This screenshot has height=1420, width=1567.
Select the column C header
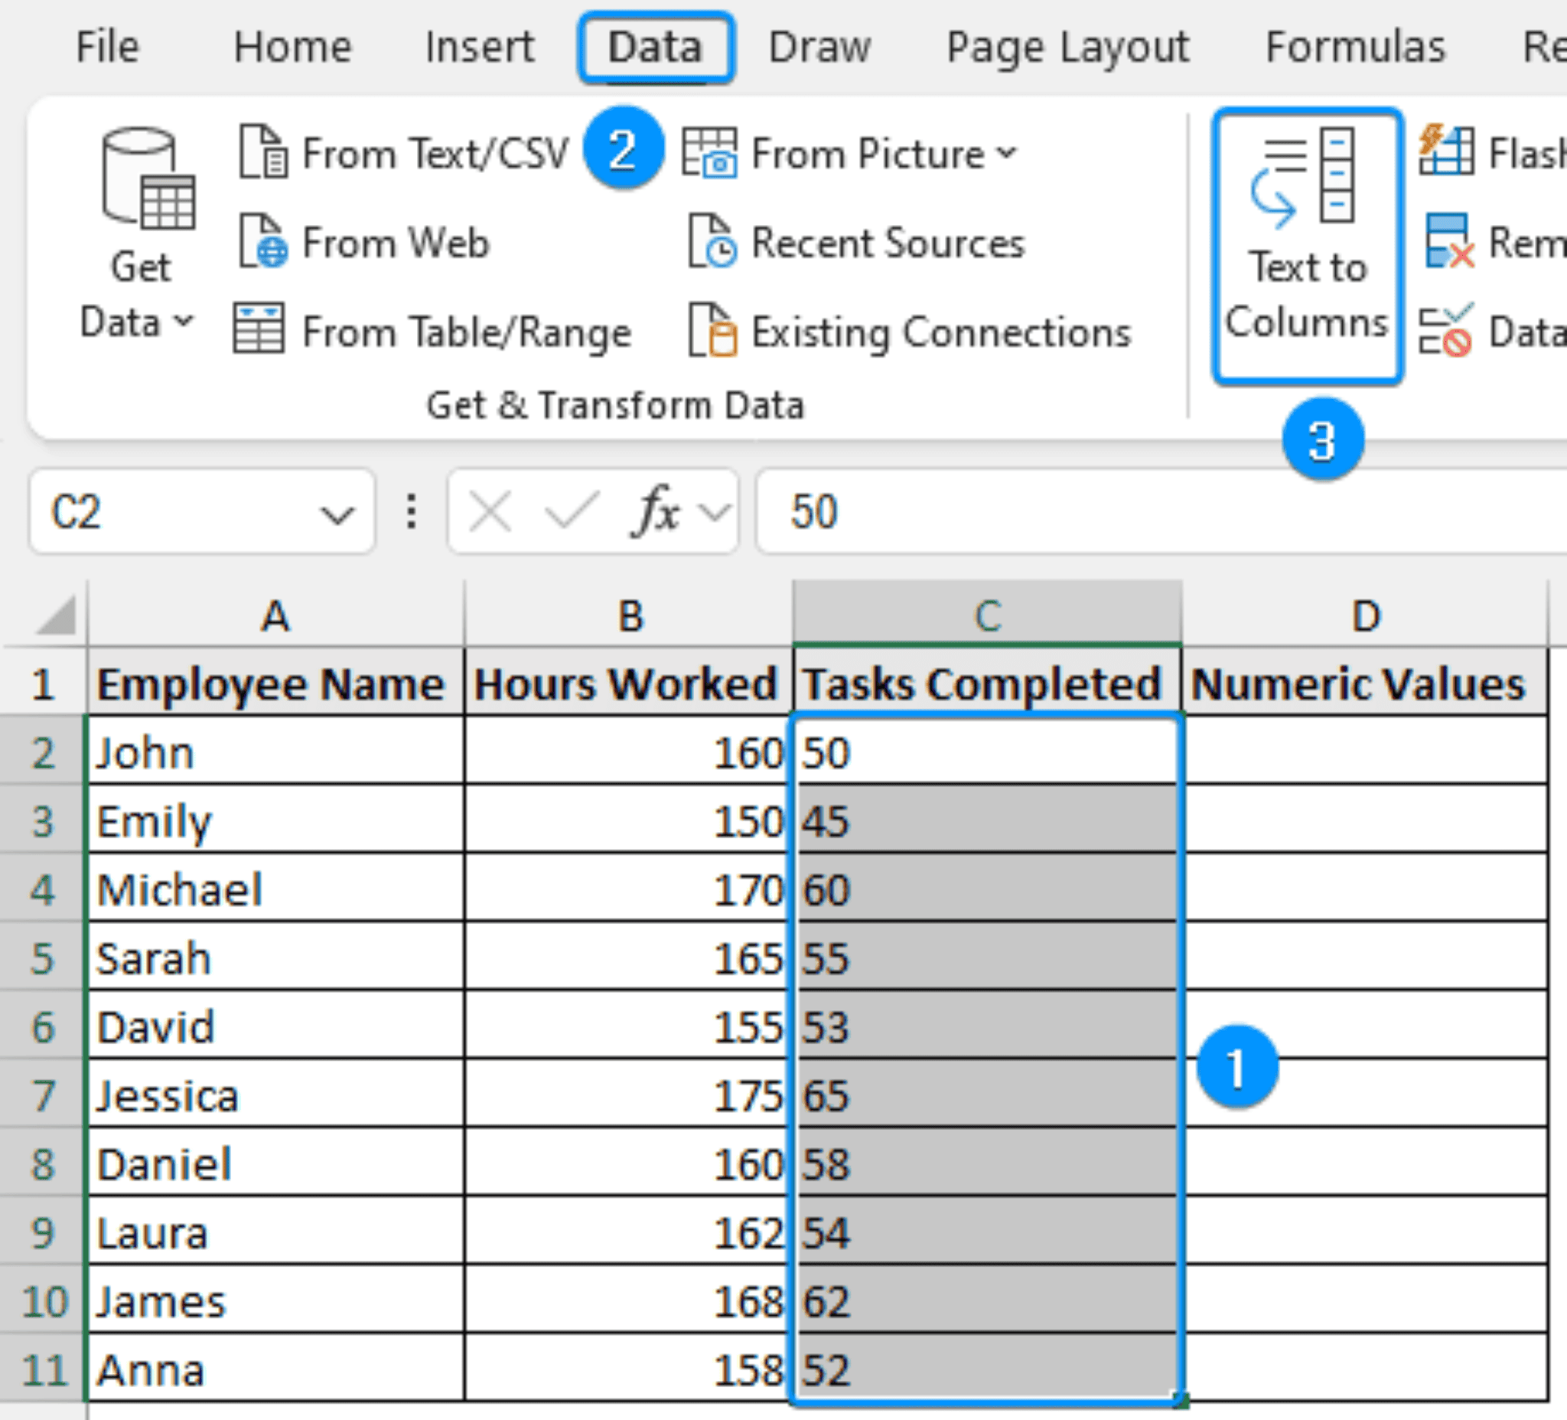987,615
